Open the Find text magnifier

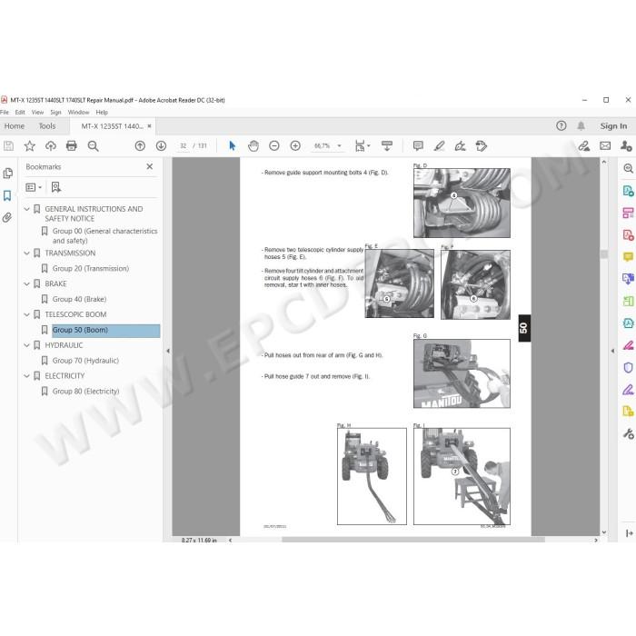(93, 145)
